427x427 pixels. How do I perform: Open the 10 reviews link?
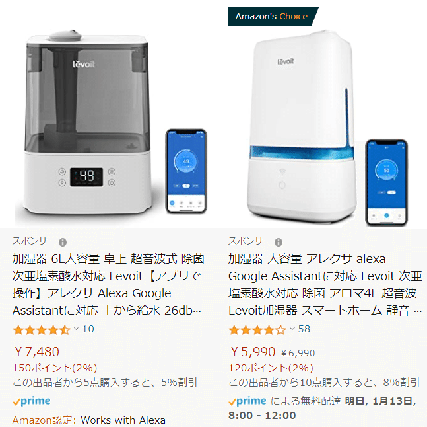pyautogui.click(x=88, y=329)
